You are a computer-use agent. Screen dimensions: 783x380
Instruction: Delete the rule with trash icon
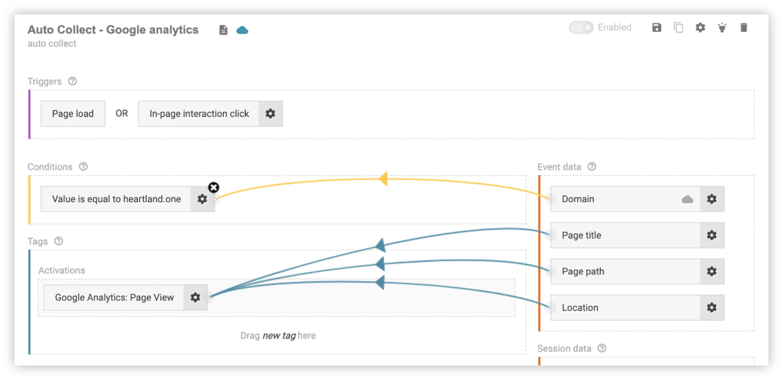coord(744,27)
